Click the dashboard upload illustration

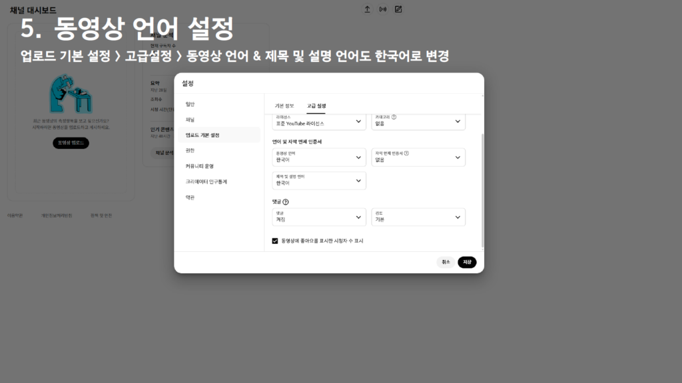click(x=71, y=94)
